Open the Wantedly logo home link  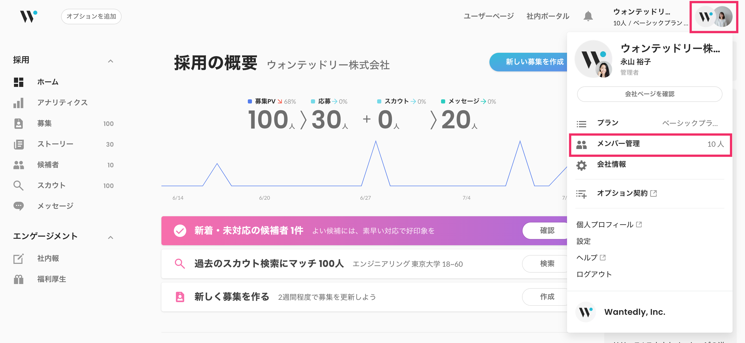tap(28, 16)
